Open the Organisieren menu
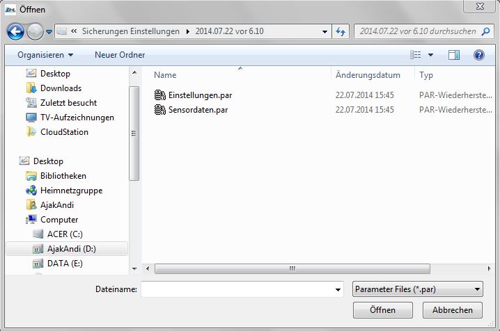This screenshot has height=331, width=500. (46, 55)
